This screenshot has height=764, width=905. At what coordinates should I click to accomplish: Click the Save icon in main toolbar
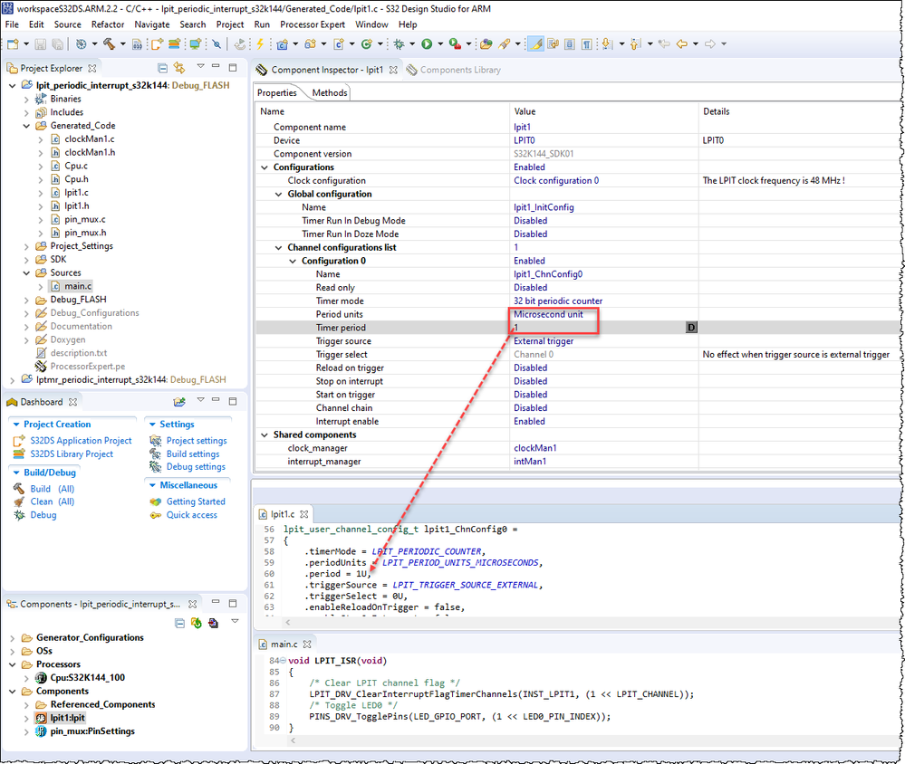[x=41, y=43]
